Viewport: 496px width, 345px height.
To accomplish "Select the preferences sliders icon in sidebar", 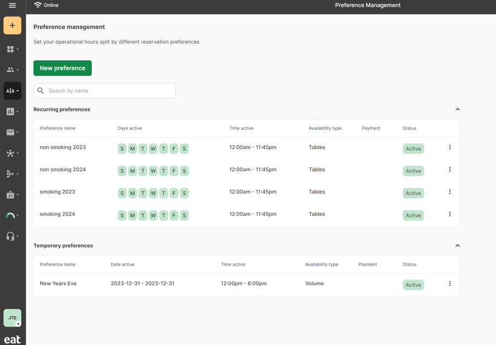I will click(x=11, y=90).
